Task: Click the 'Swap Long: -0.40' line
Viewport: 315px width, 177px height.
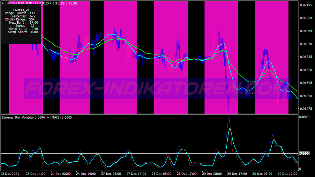Action: click(x=24, y=29)
